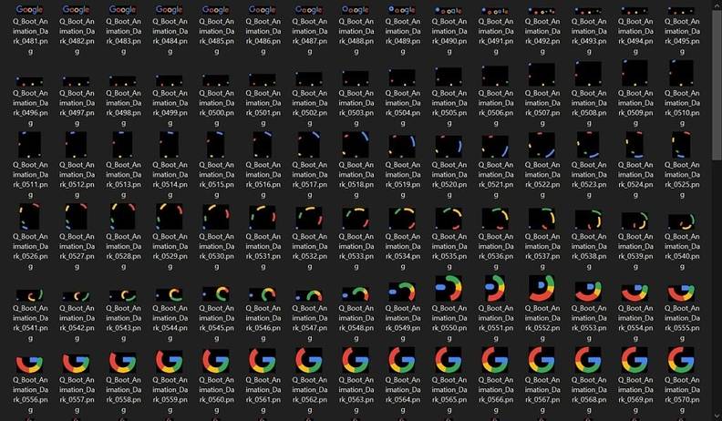Image resolution: width=722 pixels, height=421 pixels.
Task: Click the file name text of Dark_0483.png
Action: [x=123, y=36]
